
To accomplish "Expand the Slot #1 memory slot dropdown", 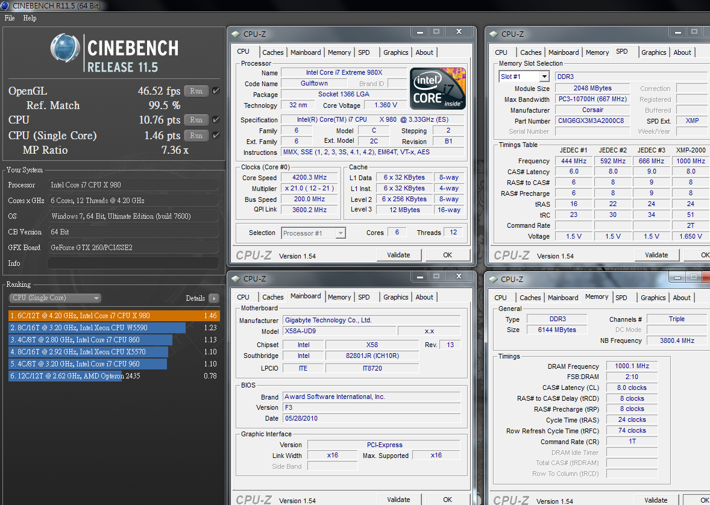I will (544, 77).
